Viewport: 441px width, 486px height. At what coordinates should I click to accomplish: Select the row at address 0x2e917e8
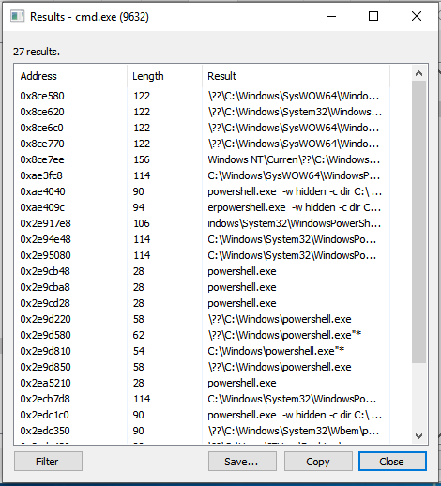pos(202,223)
